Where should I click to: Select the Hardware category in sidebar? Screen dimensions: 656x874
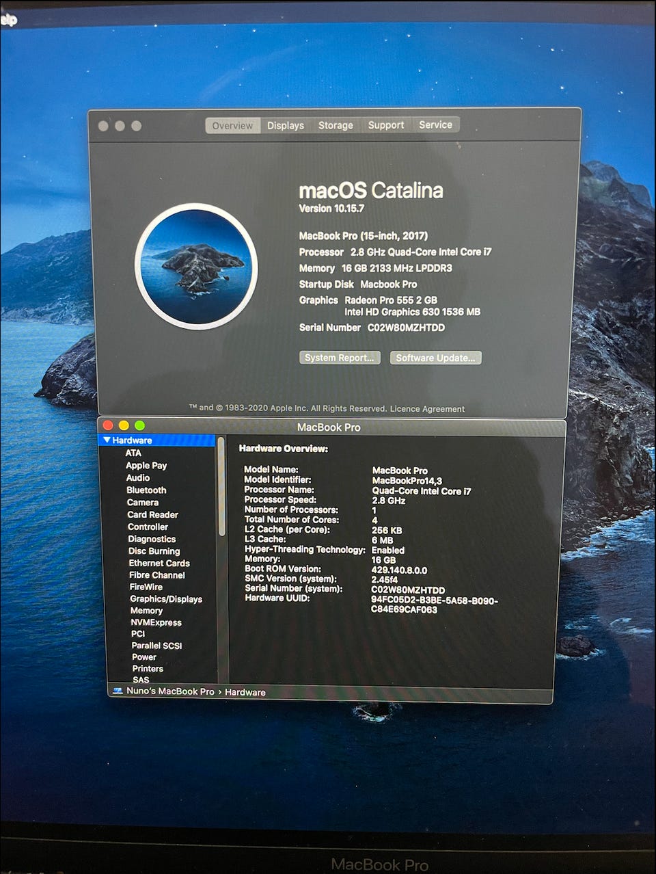157,440
